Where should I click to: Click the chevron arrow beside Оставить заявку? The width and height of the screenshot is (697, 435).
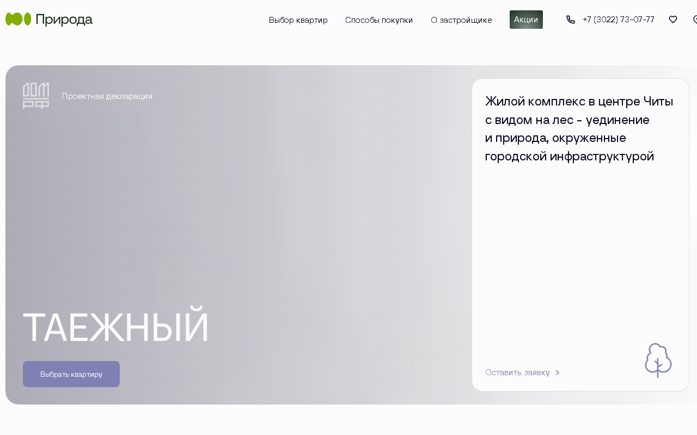coord(558,372)
